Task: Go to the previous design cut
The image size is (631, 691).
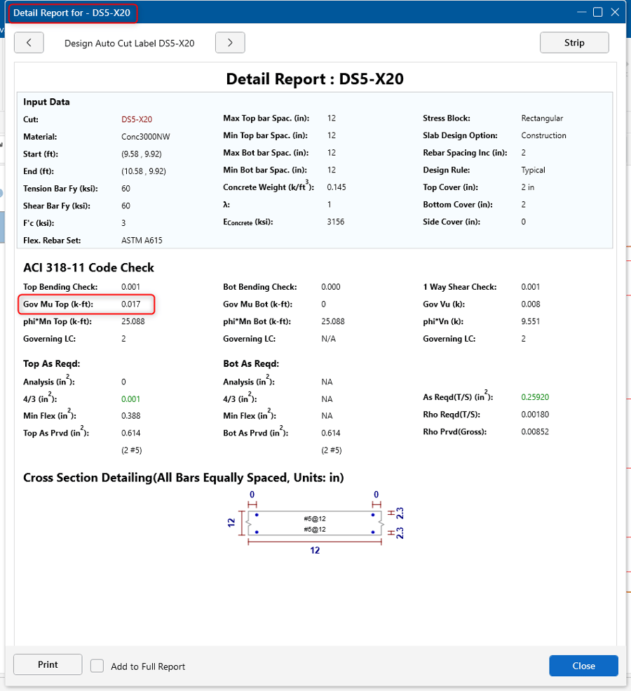Action: [x=29, y=43]
